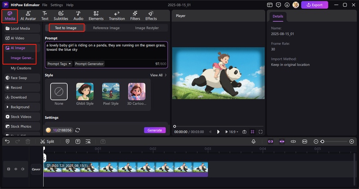Click the add text icon in the timeline toolbar
Viewport: 359px width, 189px height.
(x=78, y=141)
